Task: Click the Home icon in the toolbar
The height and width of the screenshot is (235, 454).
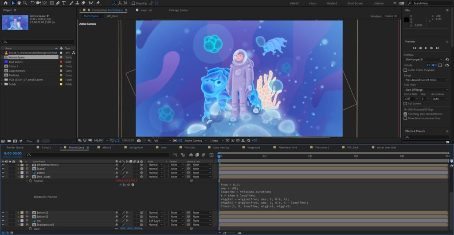Action: pos(5,3)
